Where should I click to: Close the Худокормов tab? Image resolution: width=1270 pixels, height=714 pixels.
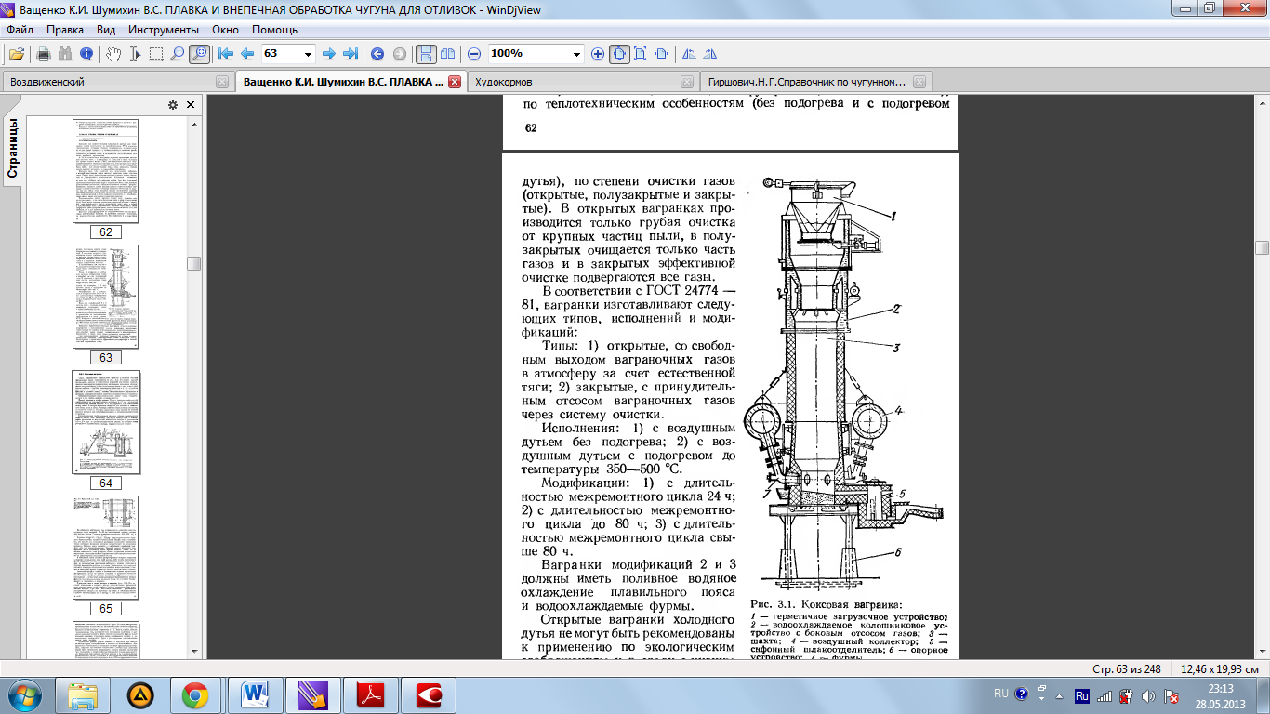pyautogui.click(x=688, y=82)
